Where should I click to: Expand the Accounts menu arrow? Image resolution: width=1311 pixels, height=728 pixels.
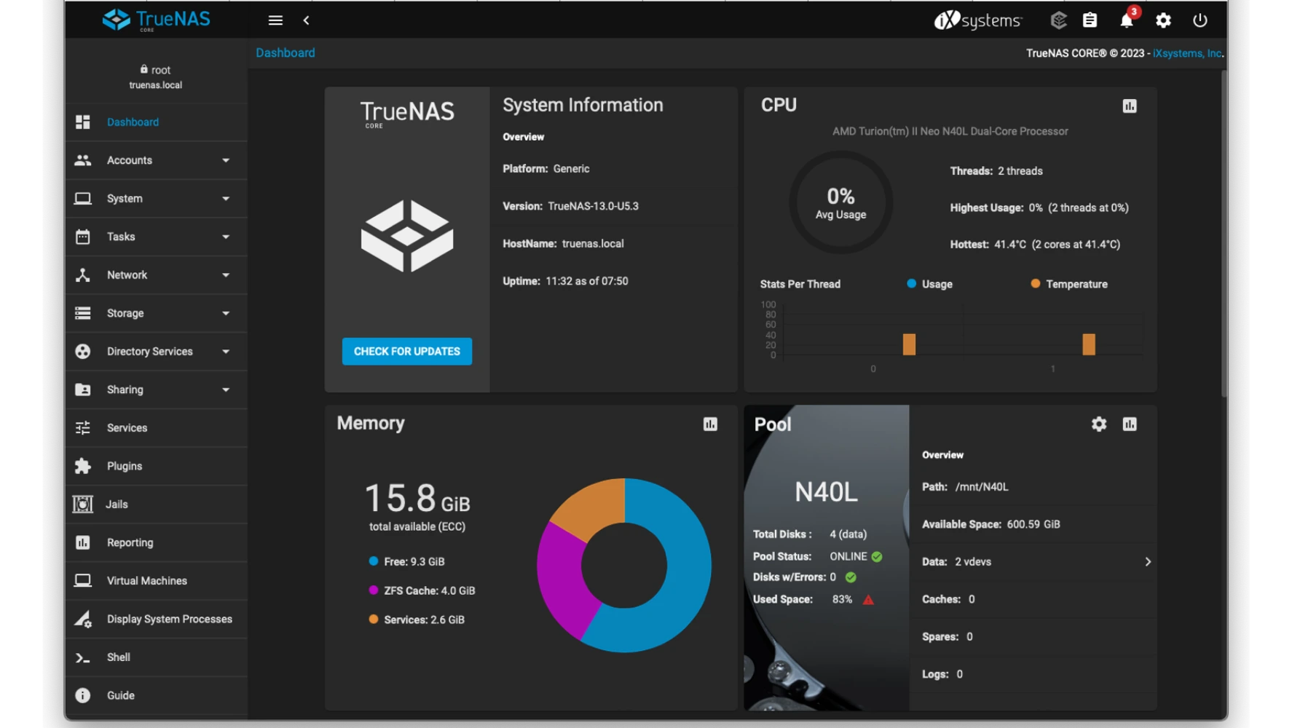(x=226, y=160)
